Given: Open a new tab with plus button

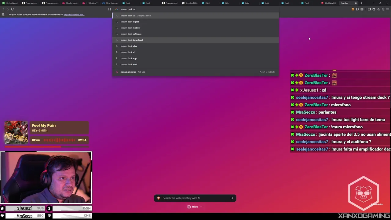Looking at the screenshot, I should point(361,3).
